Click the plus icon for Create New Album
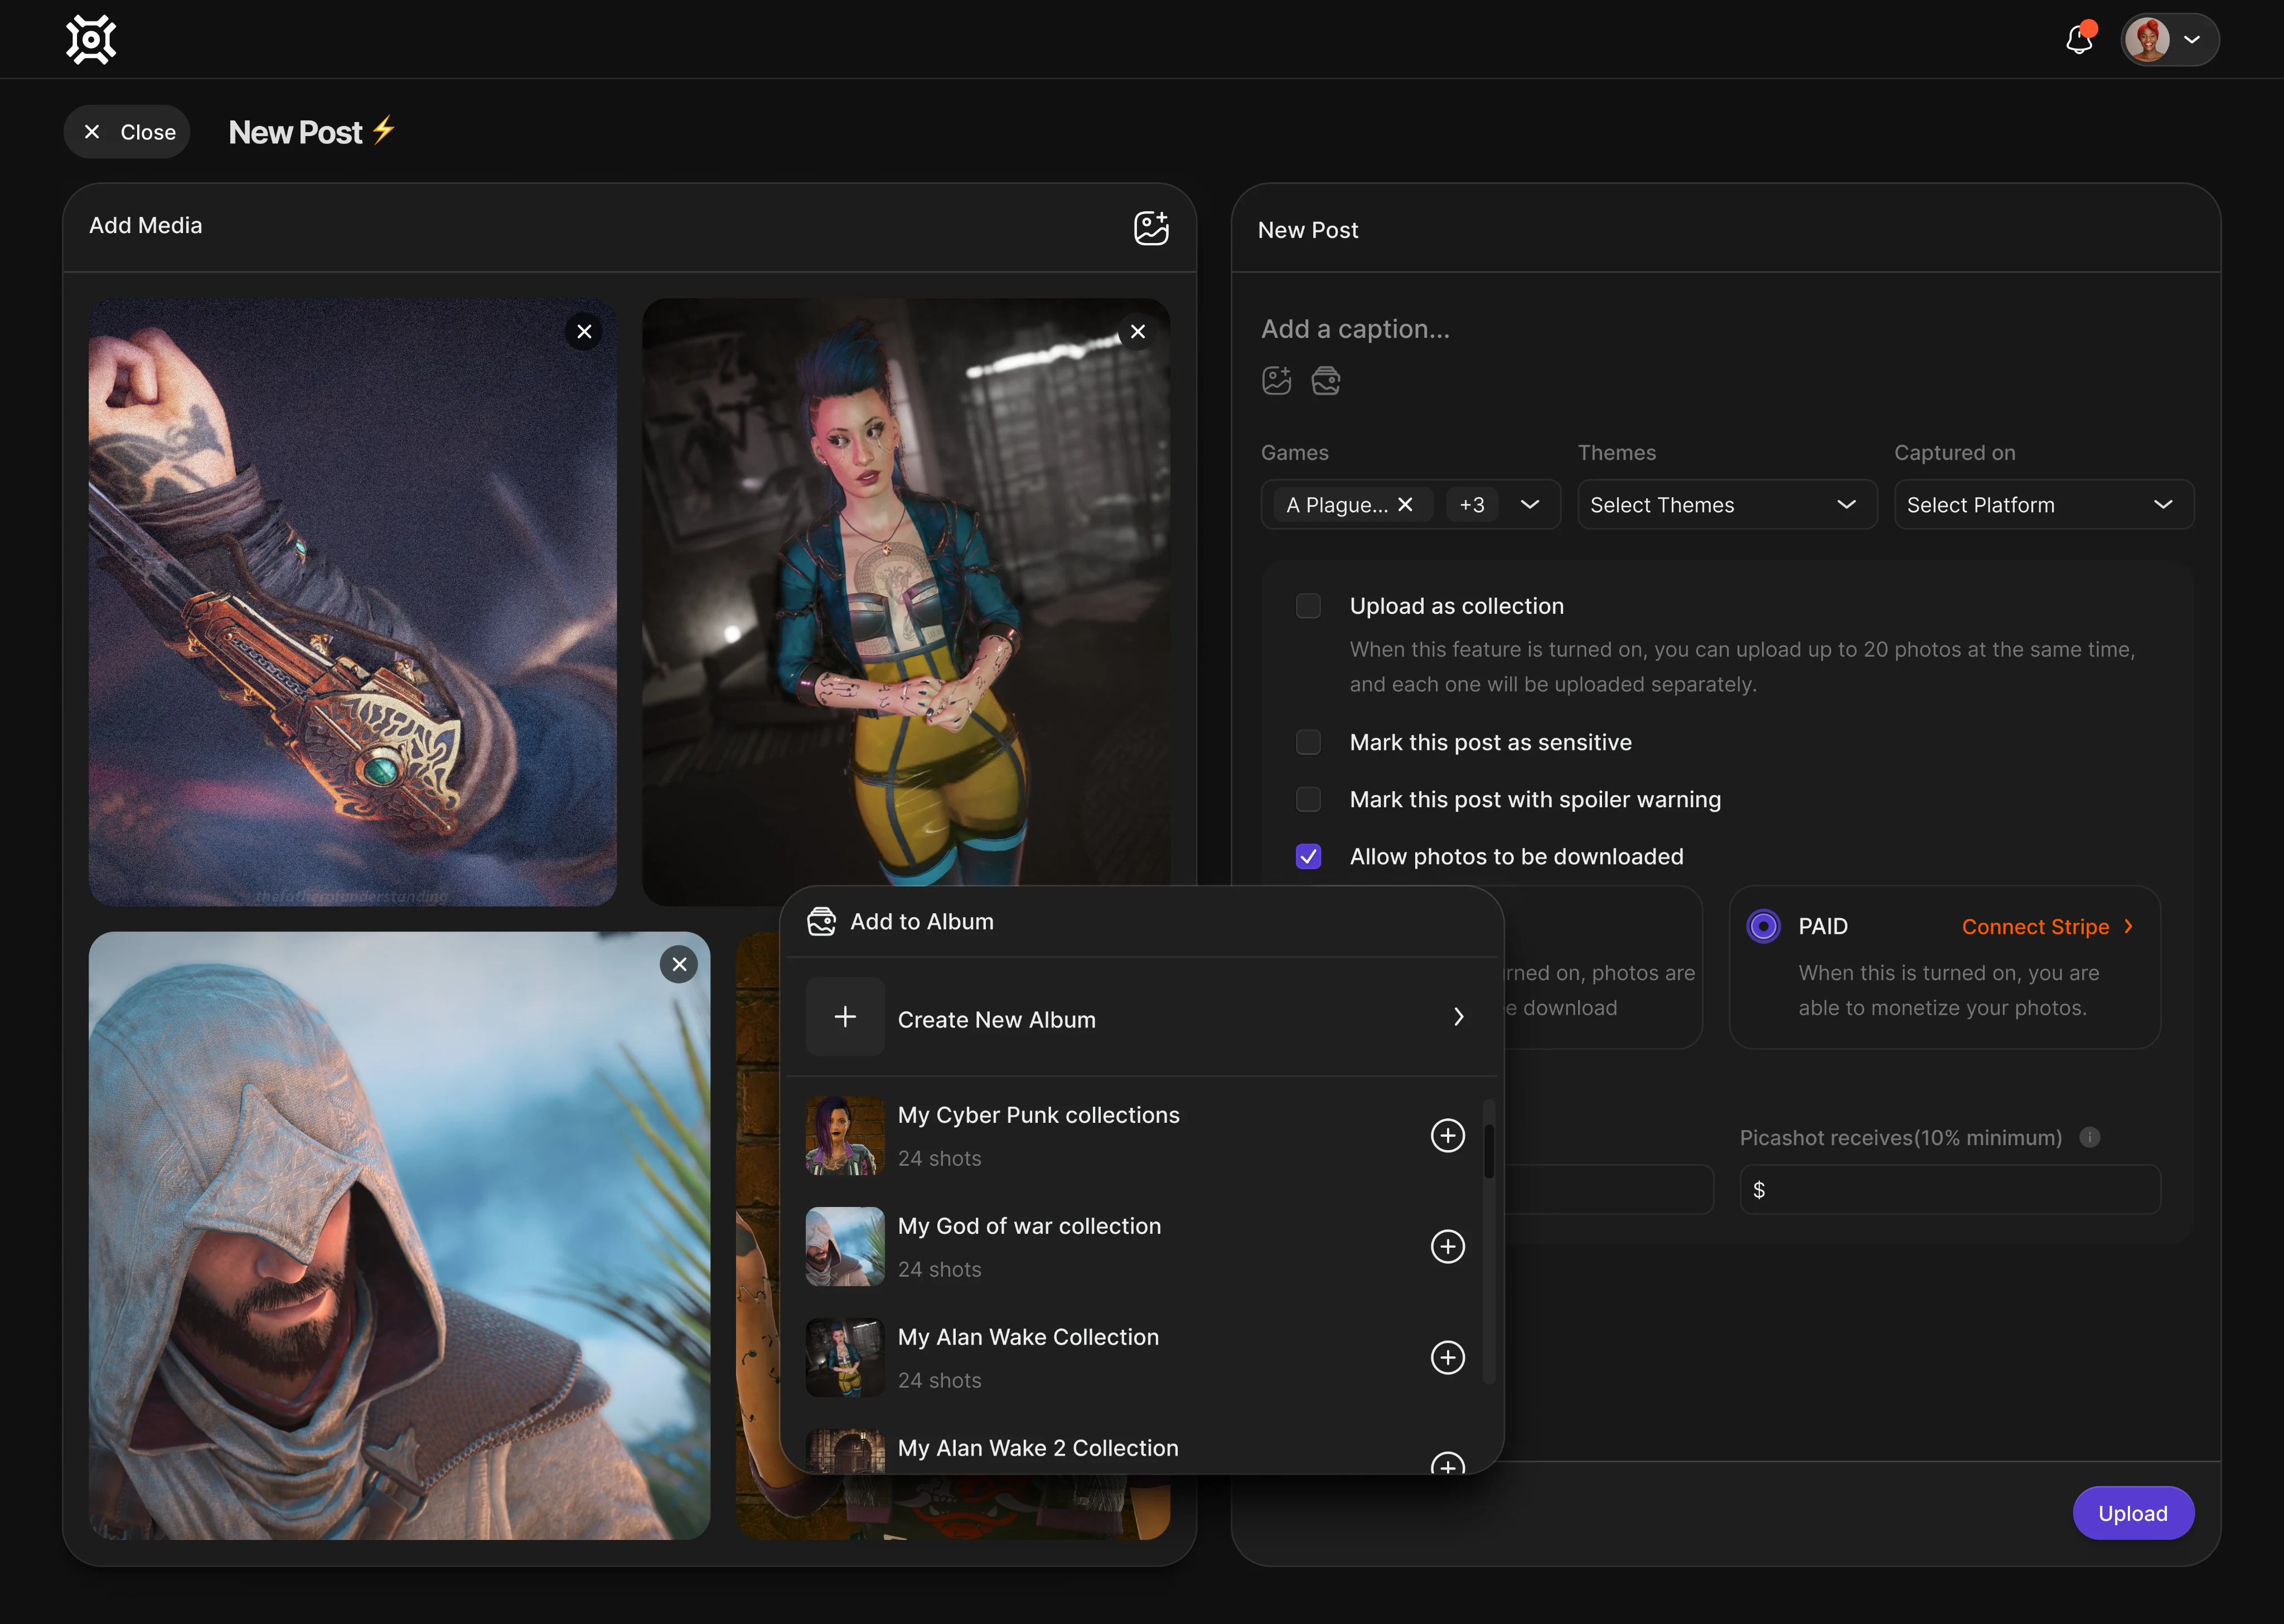The image size is (2284, 1624). pos(845,1017)
